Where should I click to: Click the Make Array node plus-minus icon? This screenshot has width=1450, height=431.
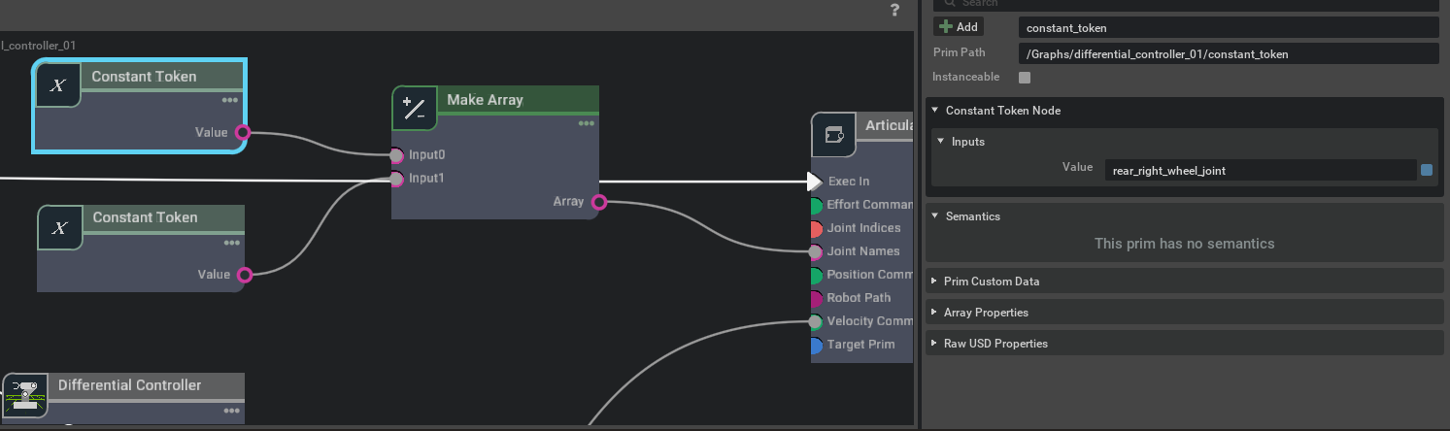[415, 109]
